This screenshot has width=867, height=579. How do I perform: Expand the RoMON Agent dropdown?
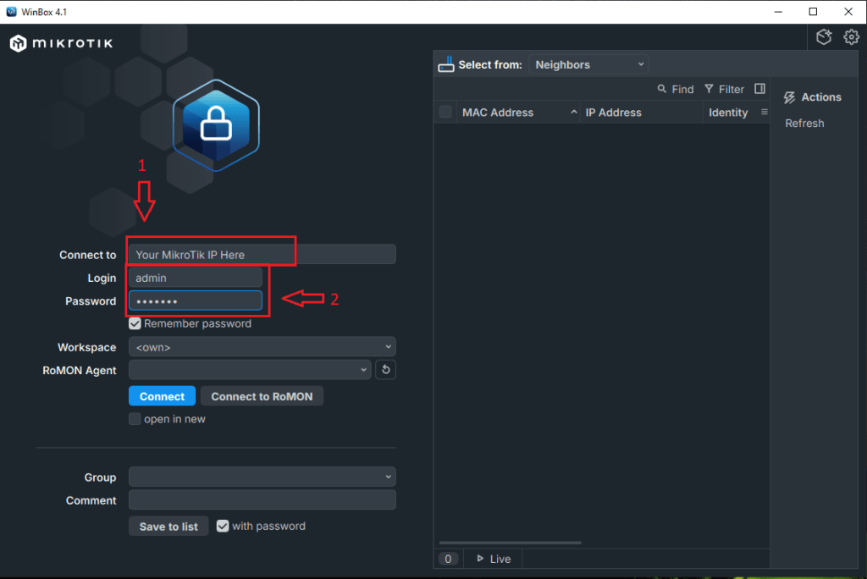point(250,369)
